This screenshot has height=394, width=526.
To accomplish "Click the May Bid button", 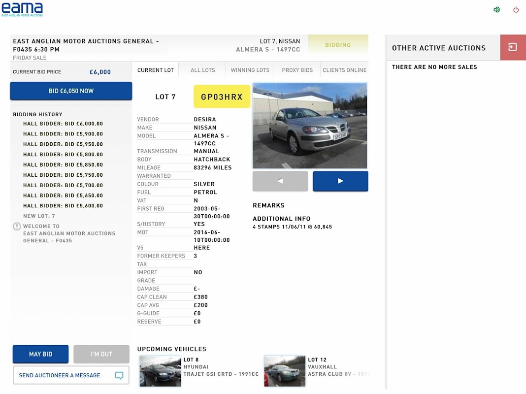I will [40, 354].
